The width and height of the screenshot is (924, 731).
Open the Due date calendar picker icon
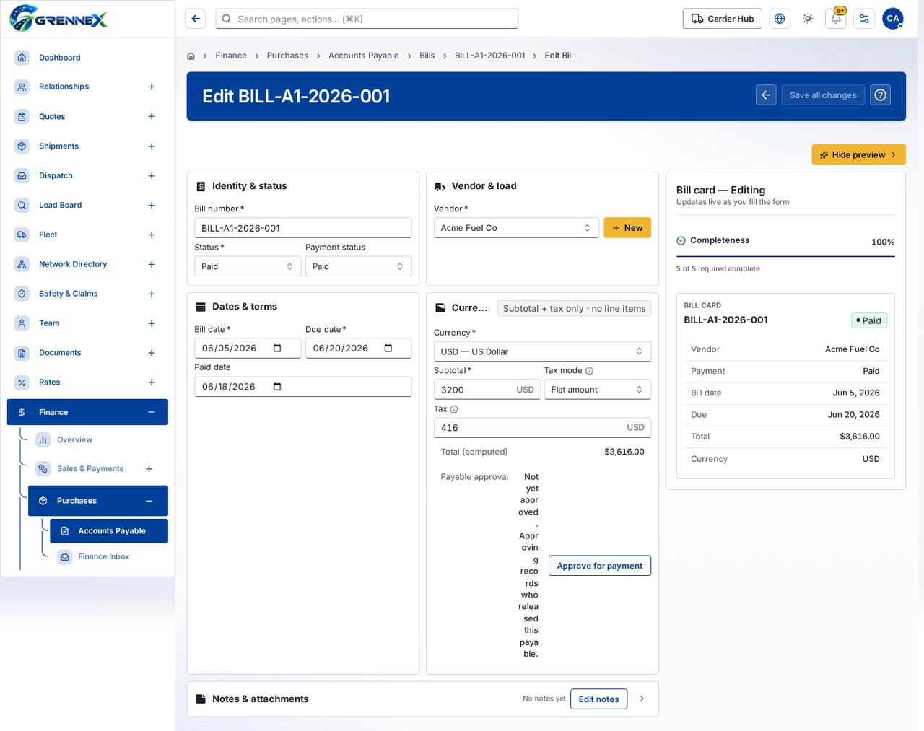pos(388,349)
